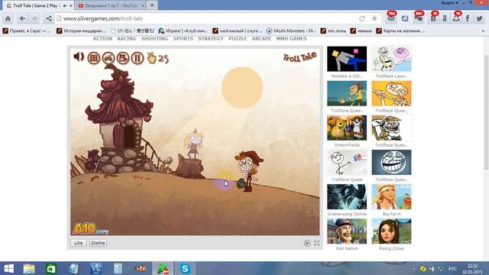The image size is (489, 275).
Task: Click the walkthrough video camera icon
Action: pyautogui.click(x=123, y=58)
